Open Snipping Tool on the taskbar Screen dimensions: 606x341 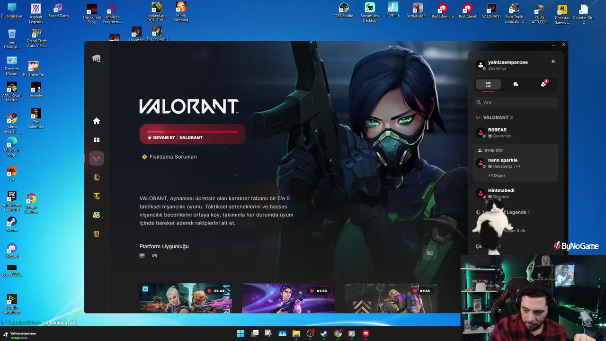268,333
